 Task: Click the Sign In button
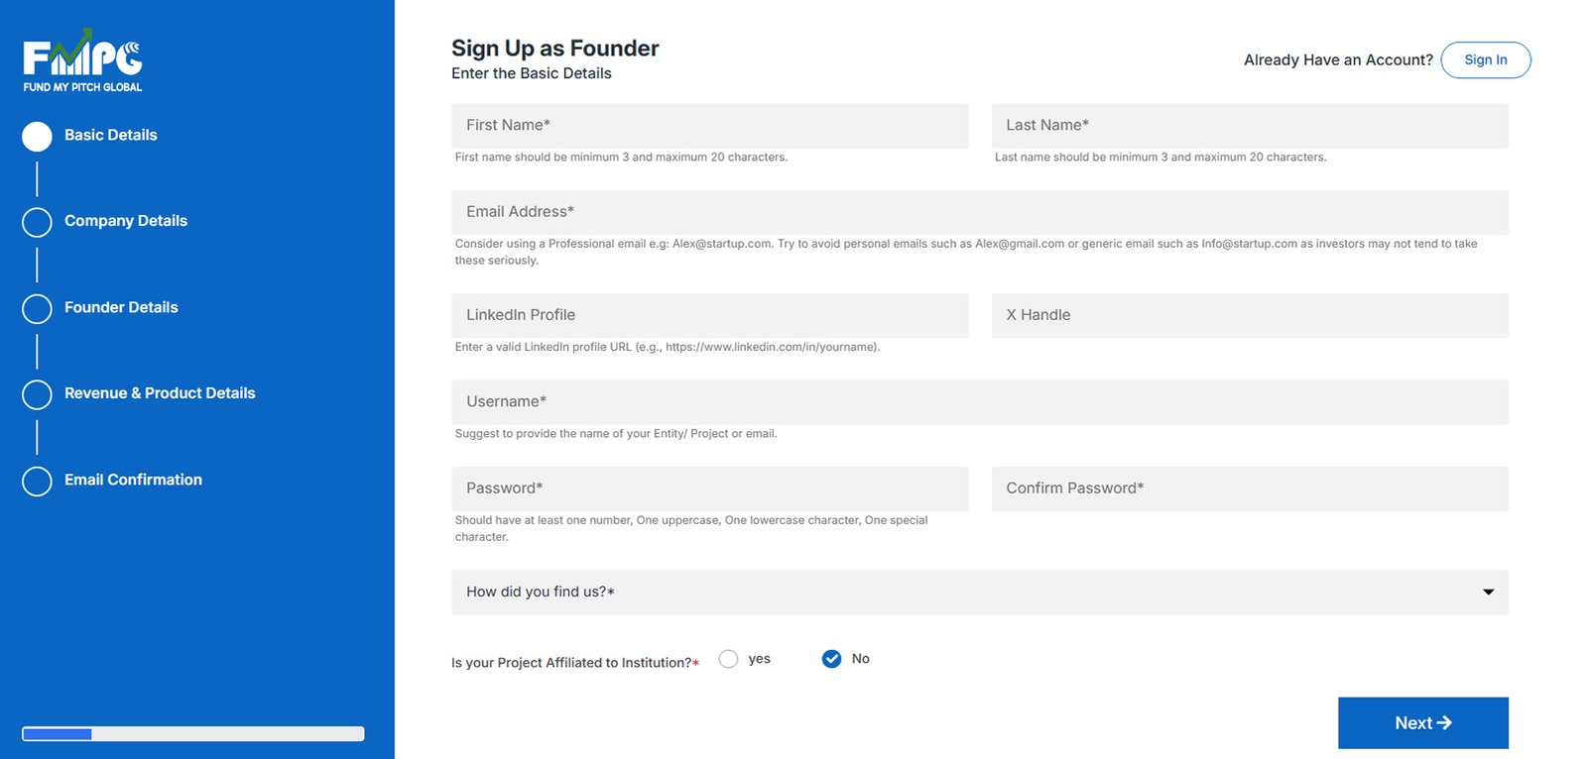coord(1485,59)
